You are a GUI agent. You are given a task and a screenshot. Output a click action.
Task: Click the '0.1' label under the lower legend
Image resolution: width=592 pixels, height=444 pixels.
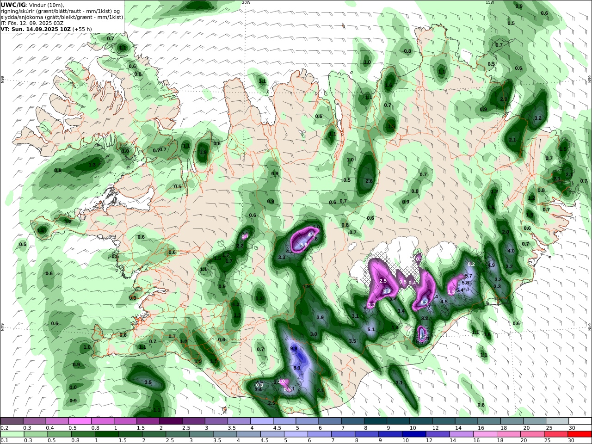[x=4, y=441]
